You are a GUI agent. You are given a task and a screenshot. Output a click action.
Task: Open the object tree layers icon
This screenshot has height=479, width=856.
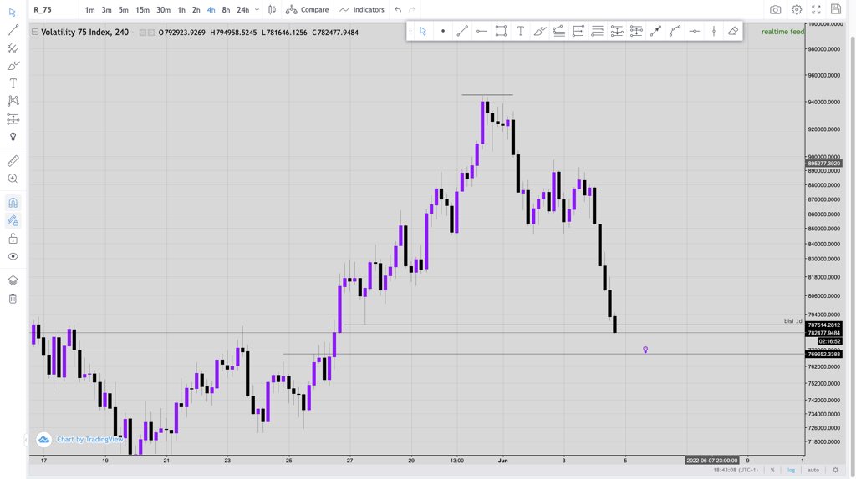click(x=13, y=280)
